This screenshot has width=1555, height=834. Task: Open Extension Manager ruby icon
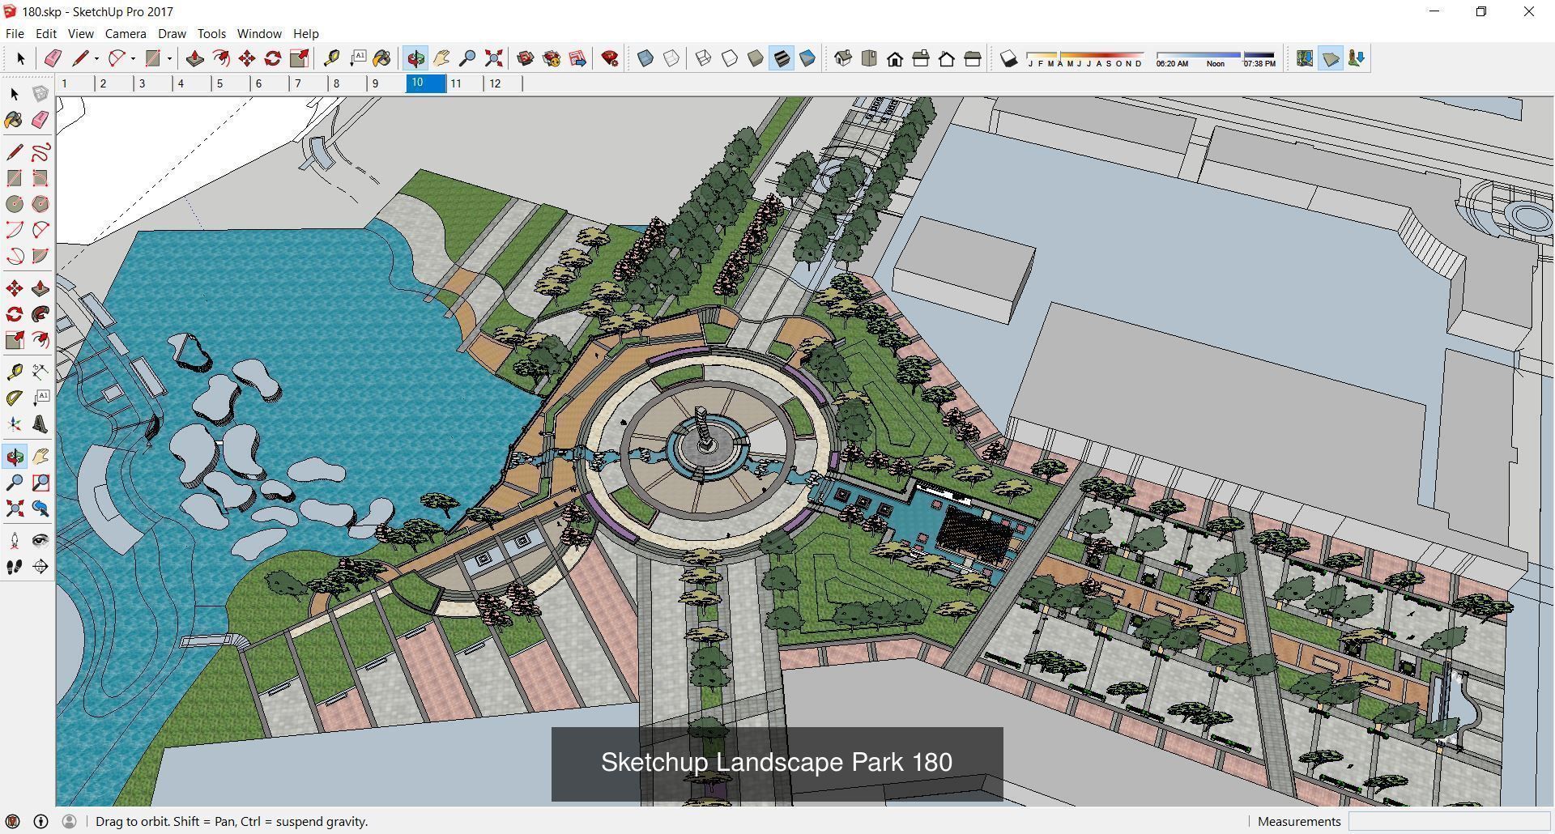click(610, 58)
